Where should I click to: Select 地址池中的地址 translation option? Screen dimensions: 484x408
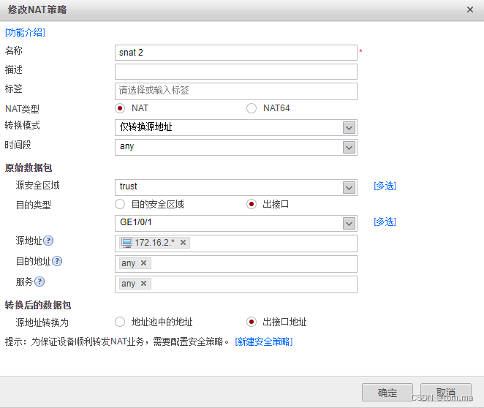coord(120,322)
